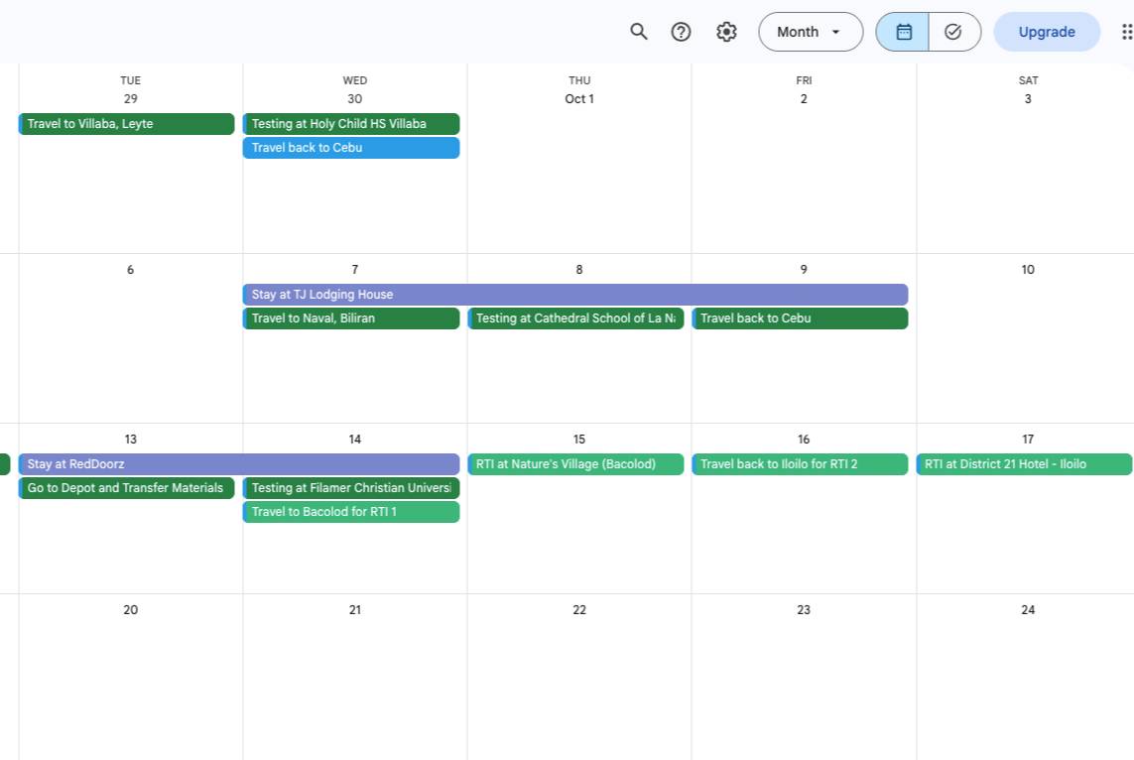Open the Travel to Villaba, Leyte event
The height and width of the screenshot is (760, 1134).
tap(127, 124)
